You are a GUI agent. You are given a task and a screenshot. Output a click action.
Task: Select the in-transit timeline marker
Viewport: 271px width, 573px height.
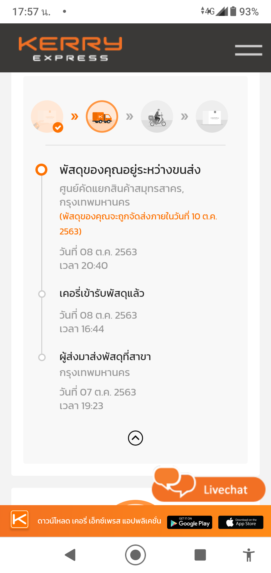click(x=41, y=170)
